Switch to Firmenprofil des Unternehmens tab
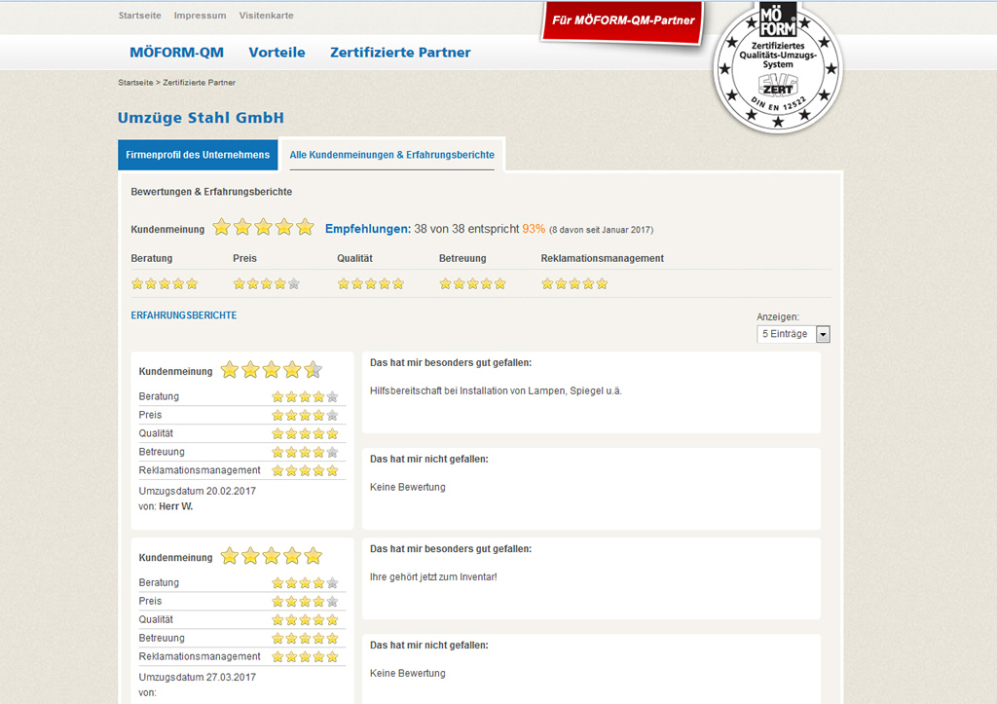The image size is (997, 704). pyautogui.click(x=198, y=155)
